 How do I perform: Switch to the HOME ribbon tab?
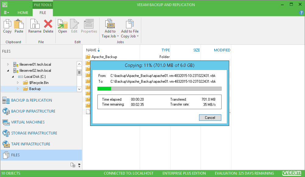point(23,13)
